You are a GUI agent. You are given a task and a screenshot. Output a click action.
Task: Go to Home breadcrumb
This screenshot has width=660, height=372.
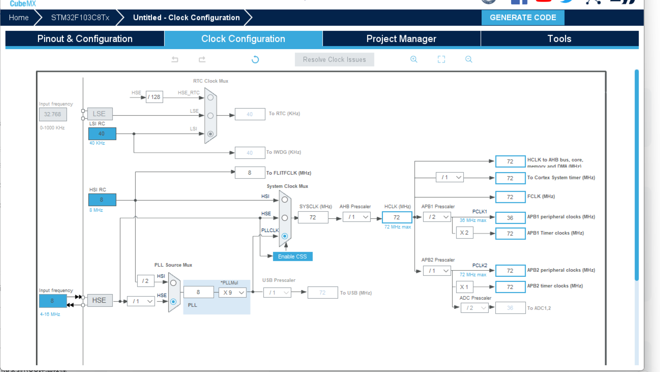pos(19,18)
